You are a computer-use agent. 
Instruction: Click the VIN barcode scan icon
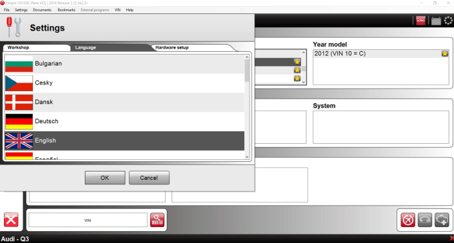[157, 220]
